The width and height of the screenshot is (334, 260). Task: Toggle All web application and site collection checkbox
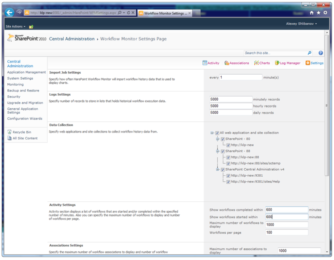pyautogui.click(x=217, y=133)
